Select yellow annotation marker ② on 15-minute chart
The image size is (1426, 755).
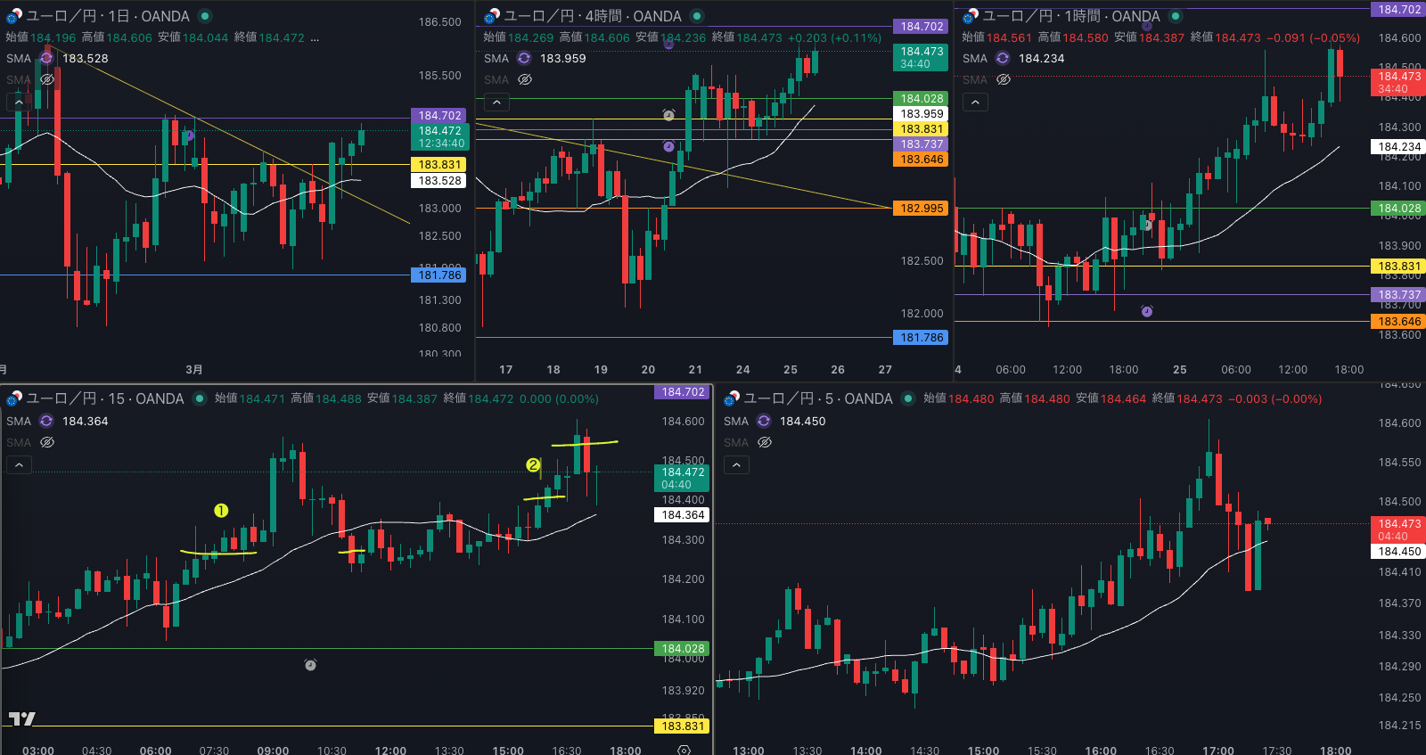[x=533, y=464]
